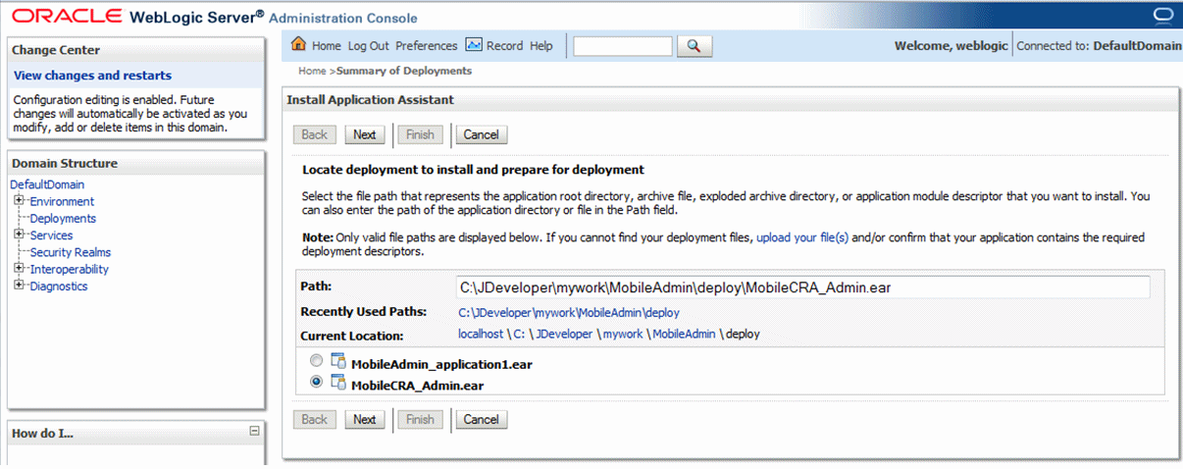Click the MobileAdmin_application1.ear archive icon
Image resolution: width=1183 pixels, height=469 pixels.
pos(338,362)
